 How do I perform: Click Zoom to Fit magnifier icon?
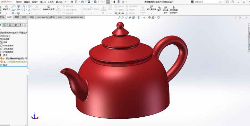pyautogui.click(x=119, y=18)
